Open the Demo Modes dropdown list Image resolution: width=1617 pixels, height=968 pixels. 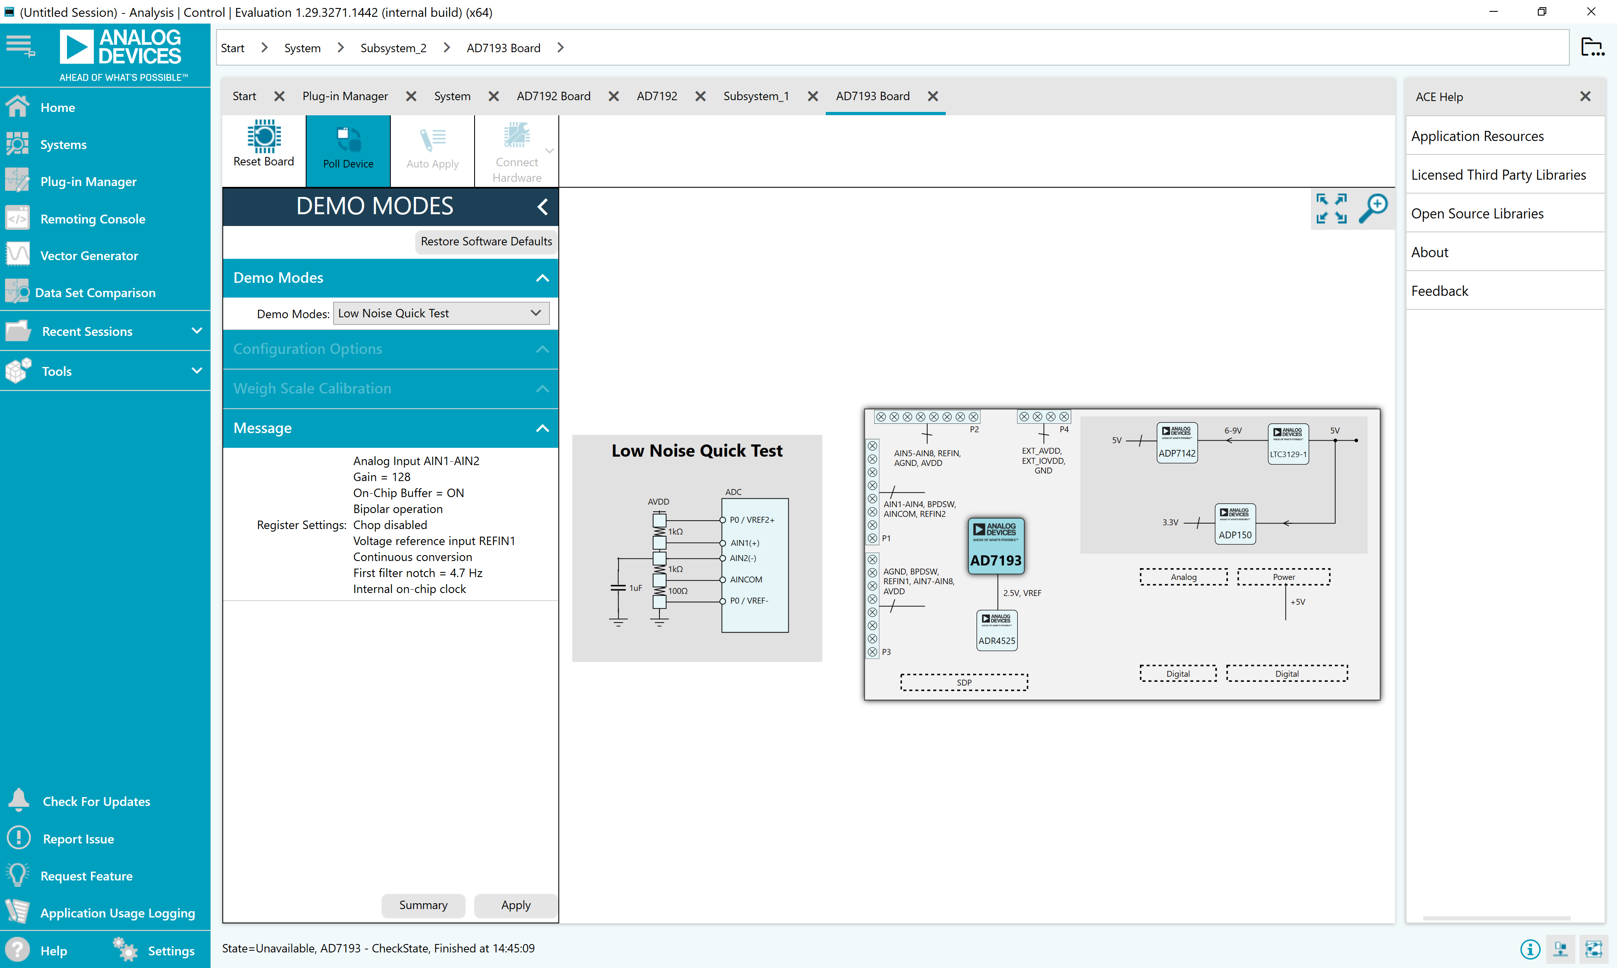[x=441, y=313]
